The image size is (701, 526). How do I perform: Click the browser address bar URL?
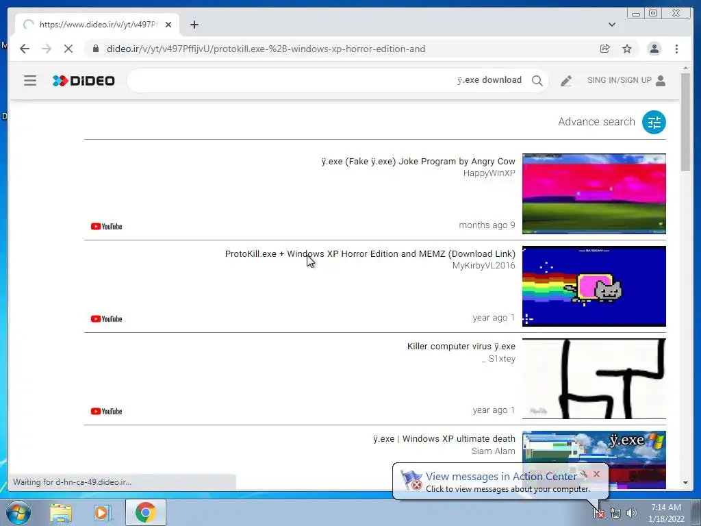(x=266, y=49)
